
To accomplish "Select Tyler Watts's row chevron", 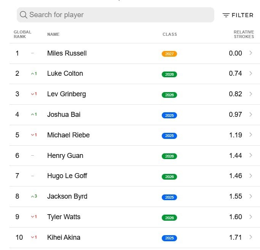I will [250, 217].
